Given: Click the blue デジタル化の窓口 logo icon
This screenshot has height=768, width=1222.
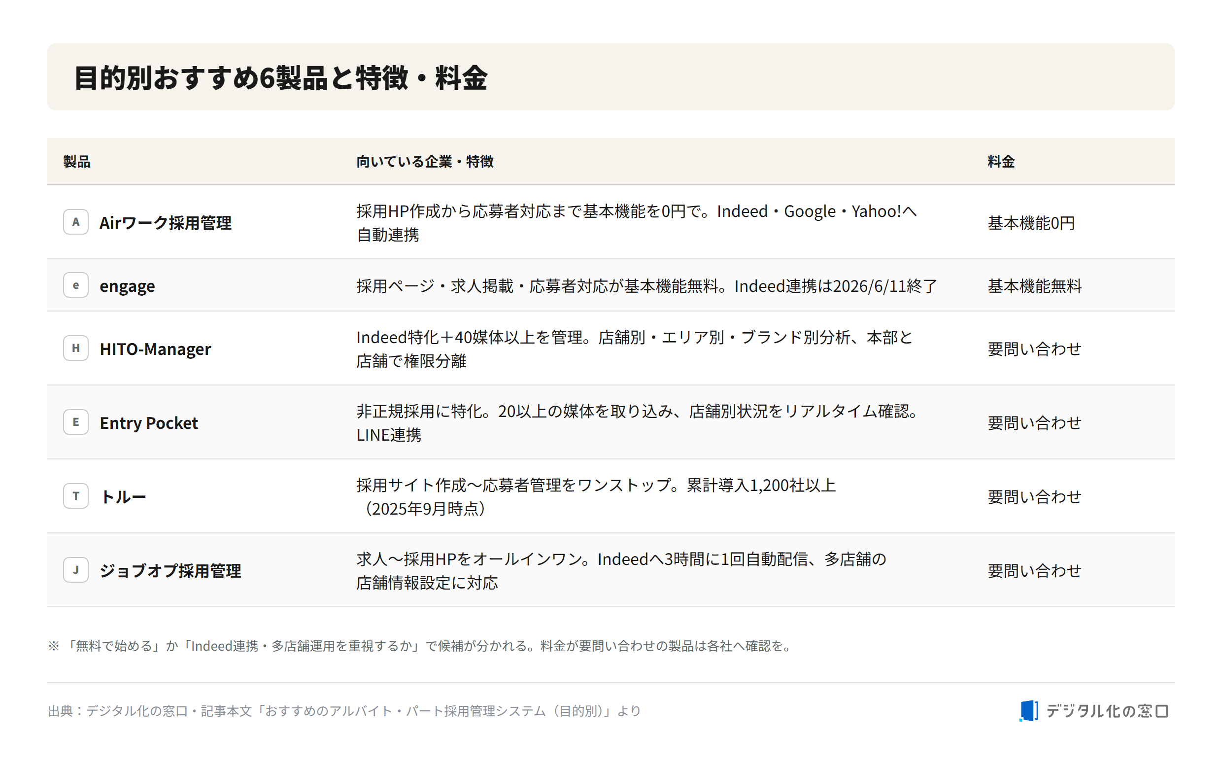Looking at the screenshot, I should pyautogui.click(x=1029, y=710).
